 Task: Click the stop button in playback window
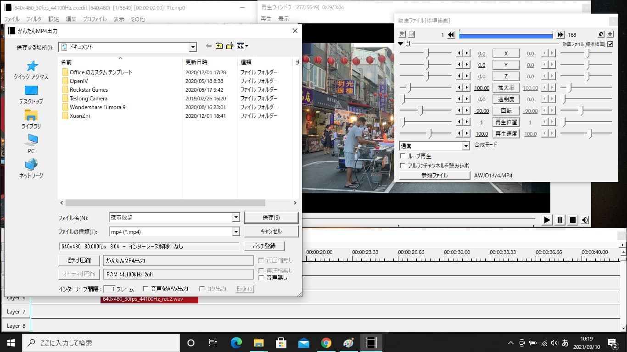pos(572,220)
